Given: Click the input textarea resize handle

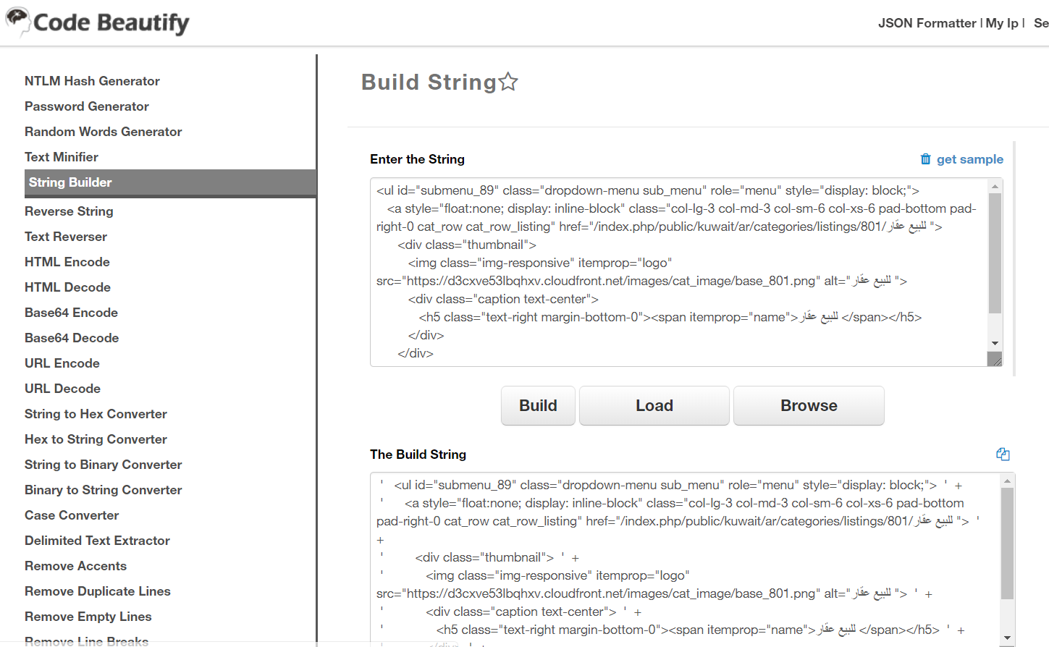Looking at the screenshot, I should coord(995,359).
